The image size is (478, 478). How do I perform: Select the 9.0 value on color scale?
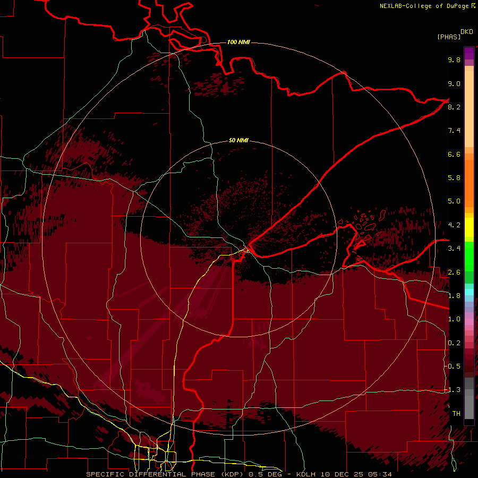(x=454, y=83)
